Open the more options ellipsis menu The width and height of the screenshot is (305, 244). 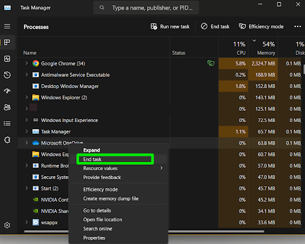[x=297, y=27]
